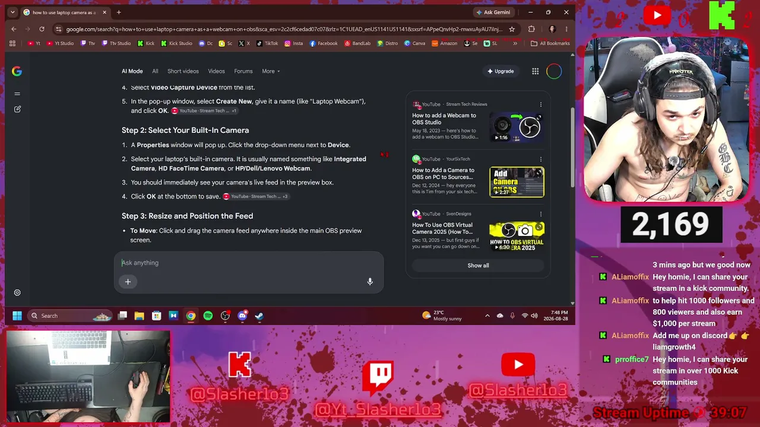The image size is (760, 427).
Task: Open OBS Studio from the taskbar
Action: pos(225,316)
